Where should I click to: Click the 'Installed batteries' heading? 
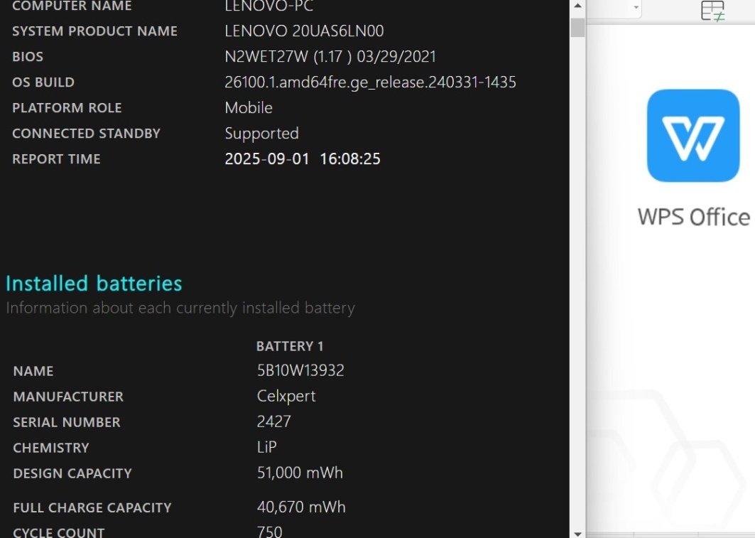[94, 284]
